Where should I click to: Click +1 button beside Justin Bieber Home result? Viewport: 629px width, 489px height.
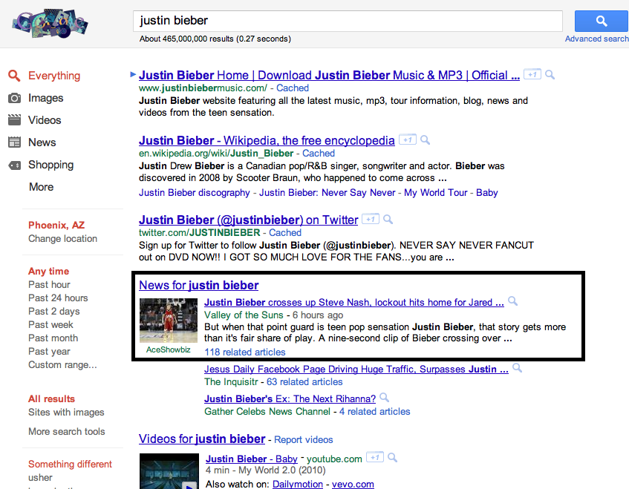[532, 74]
